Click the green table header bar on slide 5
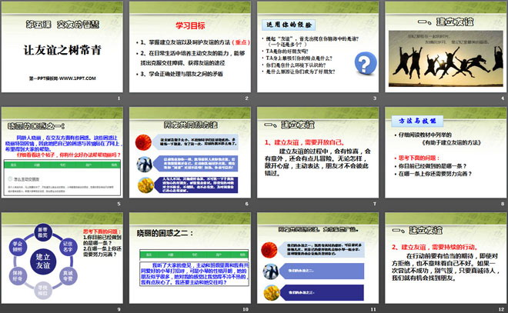 click(62, 165)
